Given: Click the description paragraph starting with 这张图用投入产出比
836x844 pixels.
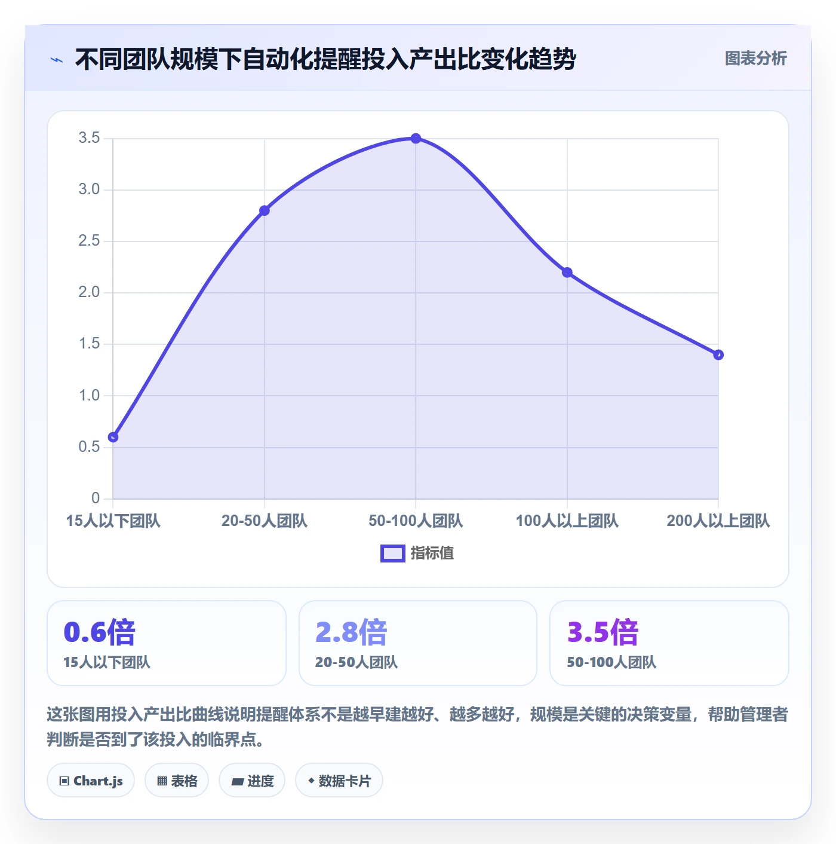Looking at the screenshot, I should pos(417,727).
